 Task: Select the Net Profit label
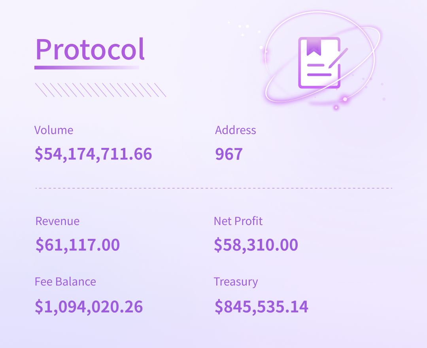click(238, 221)
